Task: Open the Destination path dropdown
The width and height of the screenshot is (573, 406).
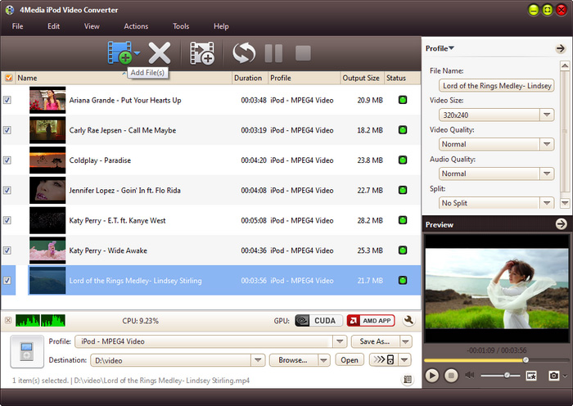Action: (258, 360)
